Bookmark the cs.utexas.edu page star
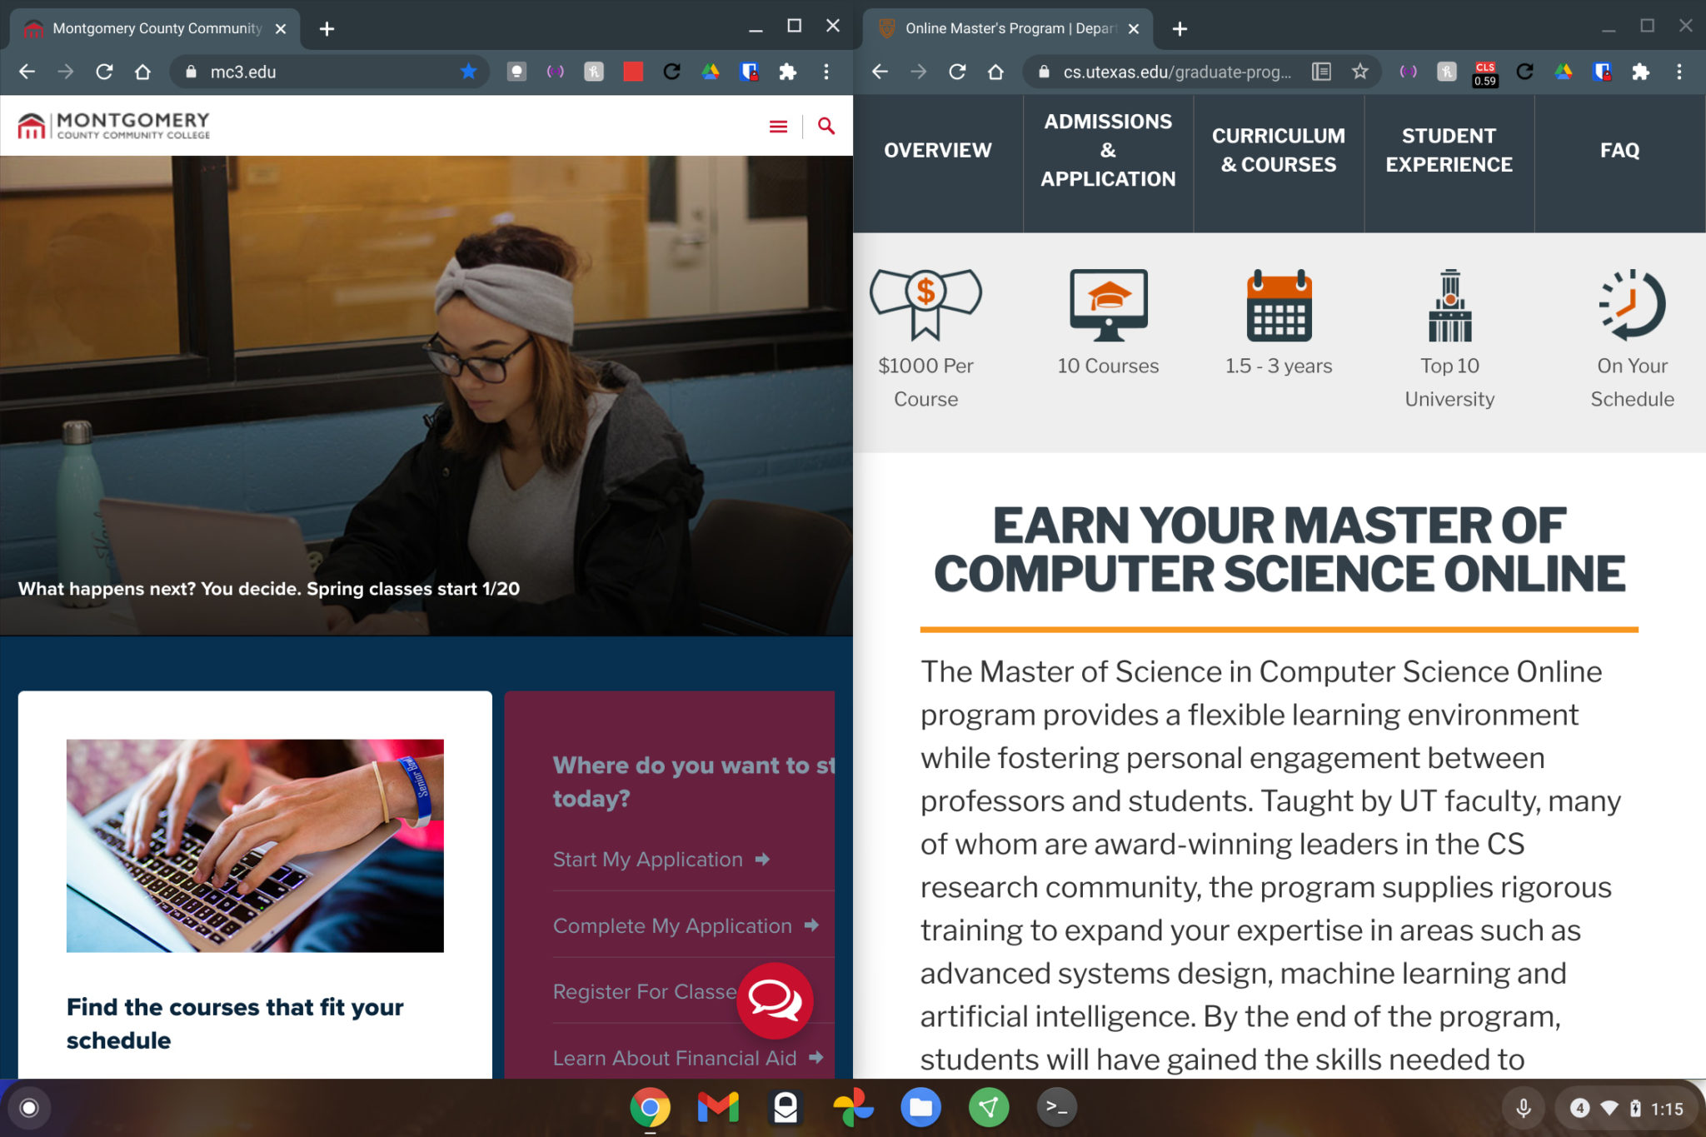1706x1137 pixels. click(1360, 72)
